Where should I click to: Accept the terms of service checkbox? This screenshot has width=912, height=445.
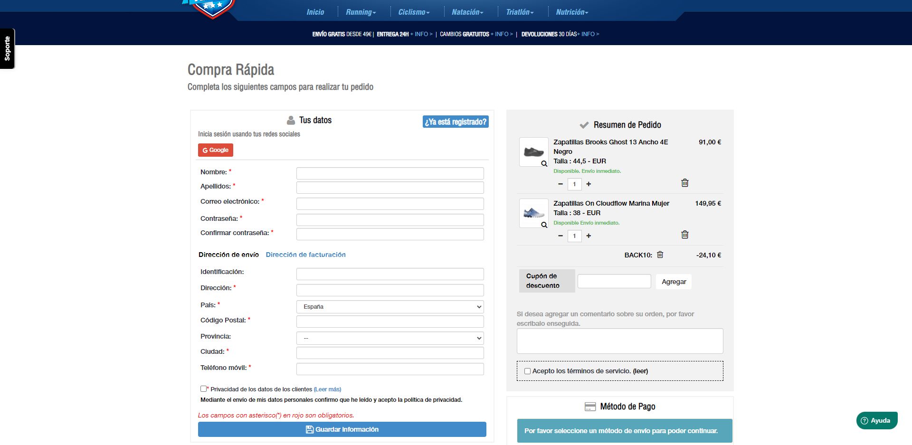coord(527,371)
